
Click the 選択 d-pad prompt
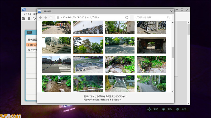[152, 109]
